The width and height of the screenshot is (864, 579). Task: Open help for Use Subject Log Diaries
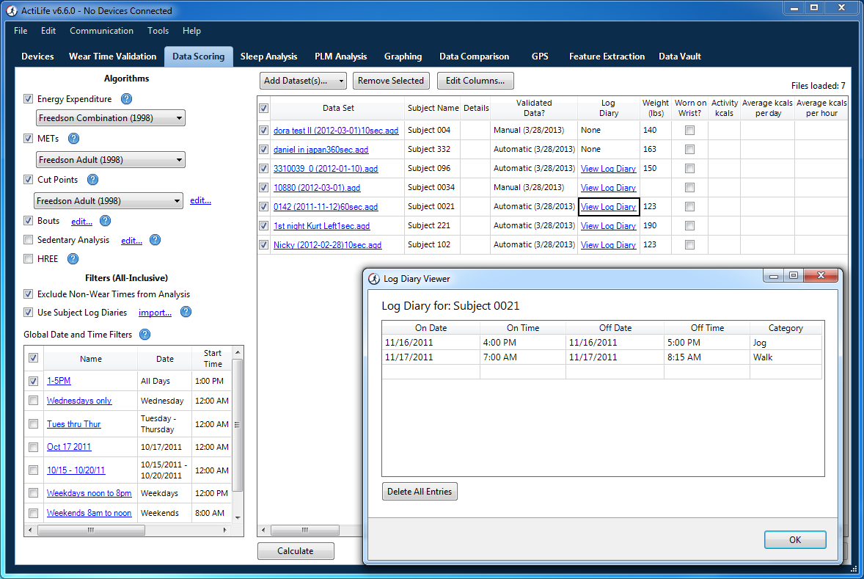tap(185, 312)
